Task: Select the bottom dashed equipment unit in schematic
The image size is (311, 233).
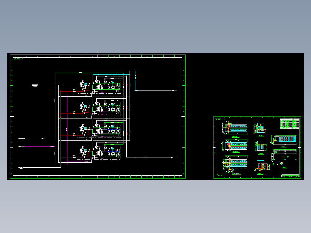Action: click(99, 153)
